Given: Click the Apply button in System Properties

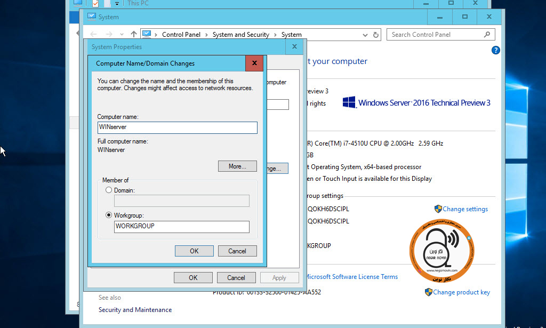Looking at the screenshot, I should pos(279,277).
